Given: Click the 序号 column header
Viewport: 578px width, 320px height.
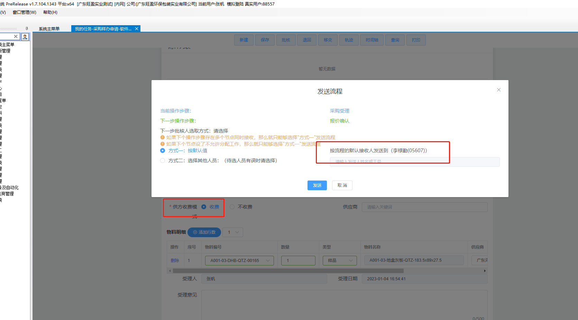Looking at the screenshot, I should 192,247.
